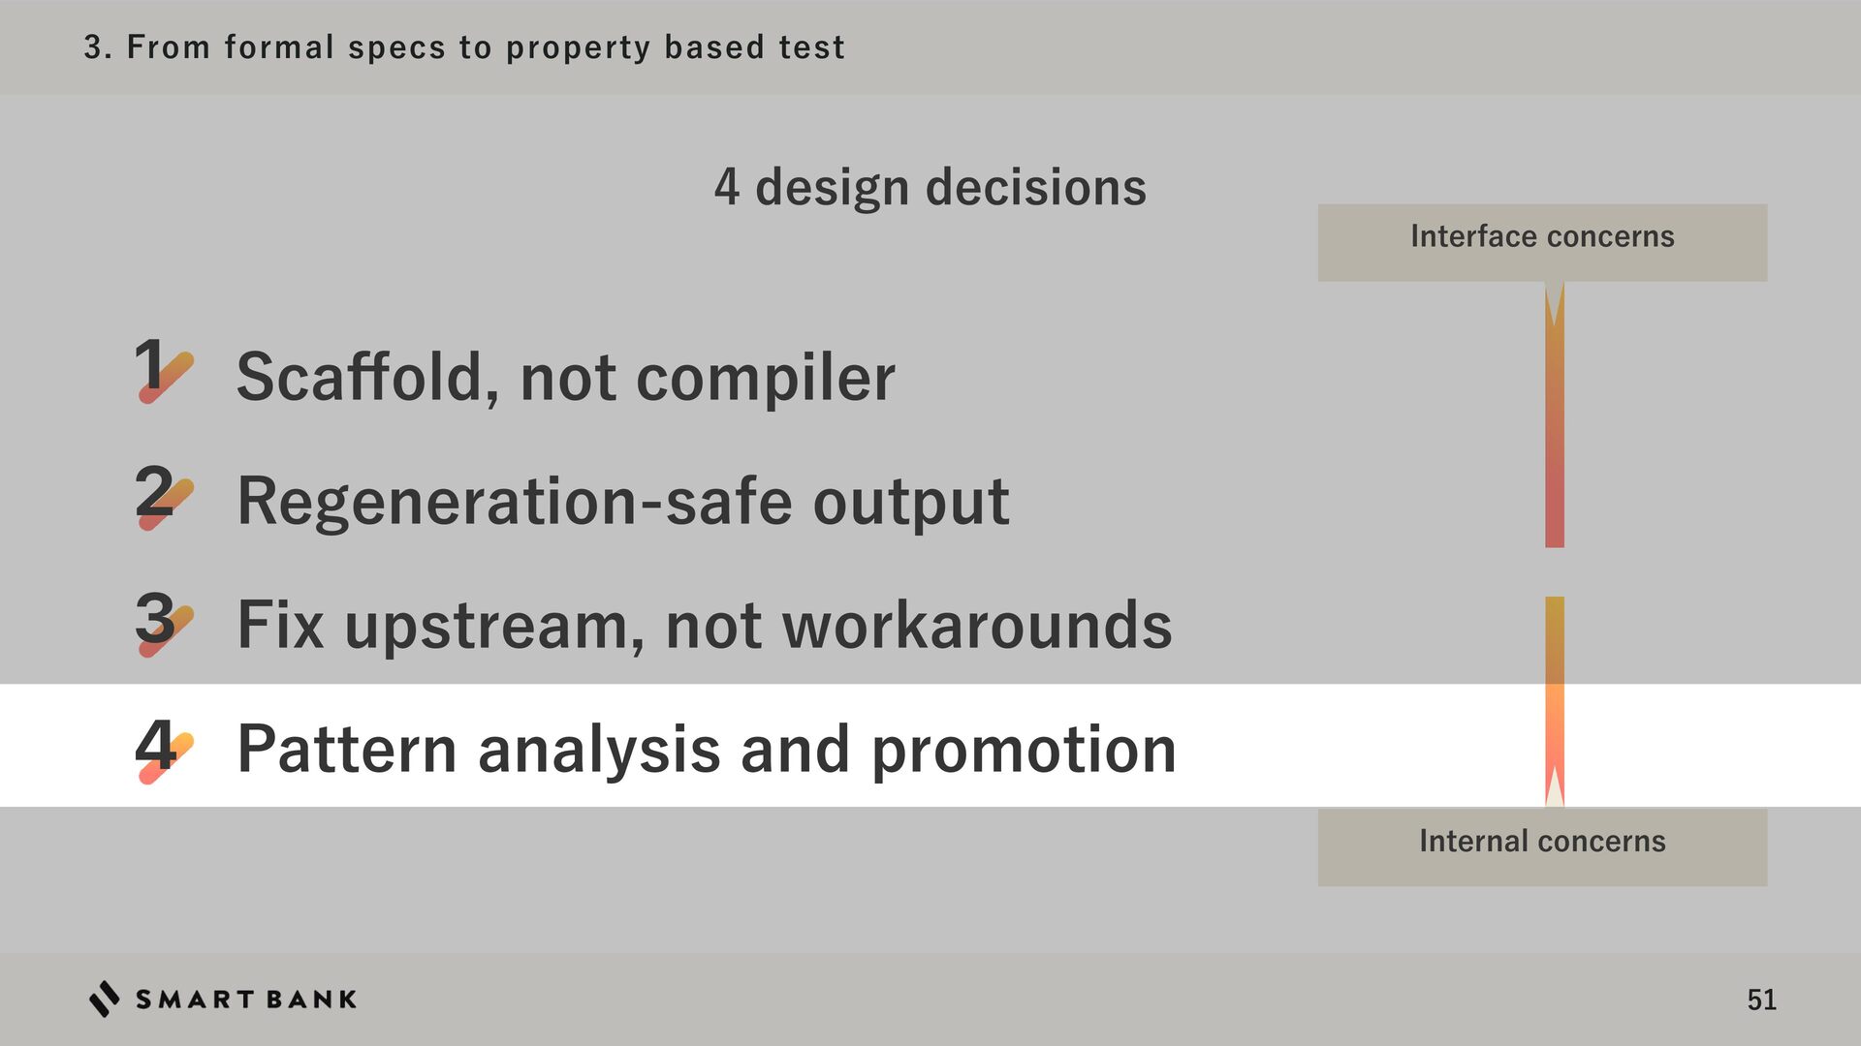Viewport: 1861px width, 1046px height.
Task: Select the "Scaffold, not compiler" item
Action: (x=565, y=377)
